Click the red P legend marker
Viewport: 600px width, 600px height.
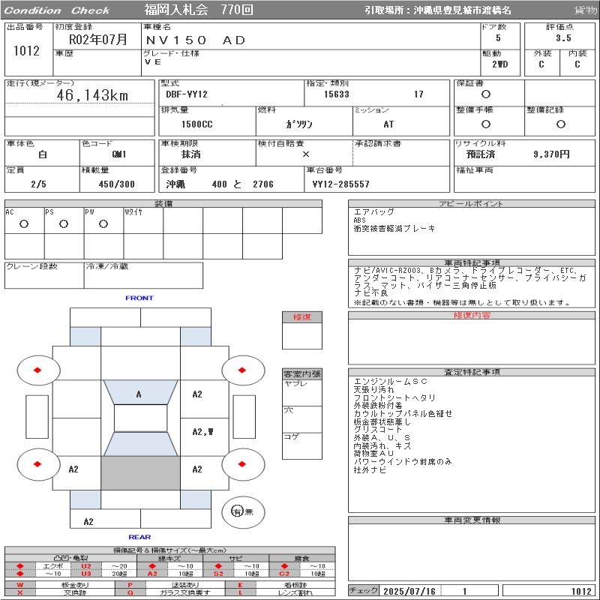pos(130,585)
